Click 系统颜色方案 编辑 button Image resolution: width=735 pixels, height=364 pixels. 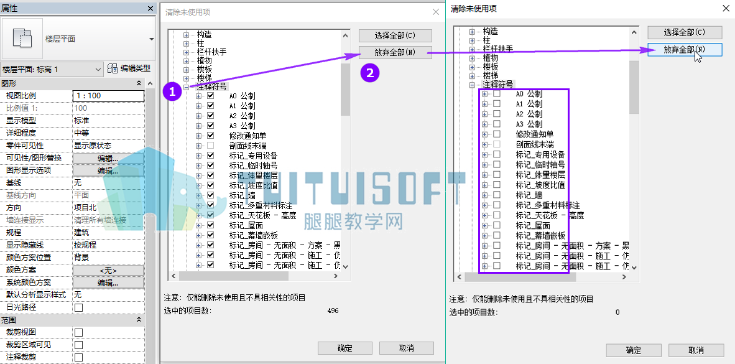[108, 283]
